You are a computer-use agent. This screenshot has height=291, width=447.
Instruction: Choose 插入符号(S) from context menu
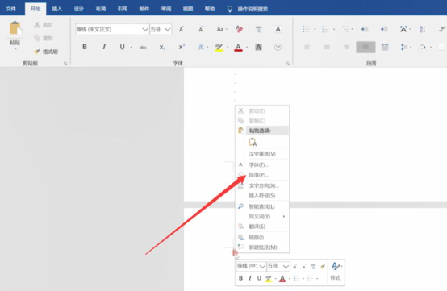point(262,196)
